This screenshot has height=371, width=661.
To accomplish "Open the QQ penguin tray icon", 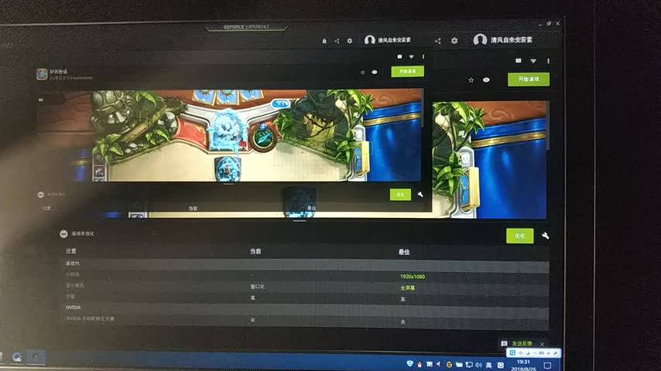I will click(x=420, y=364).
